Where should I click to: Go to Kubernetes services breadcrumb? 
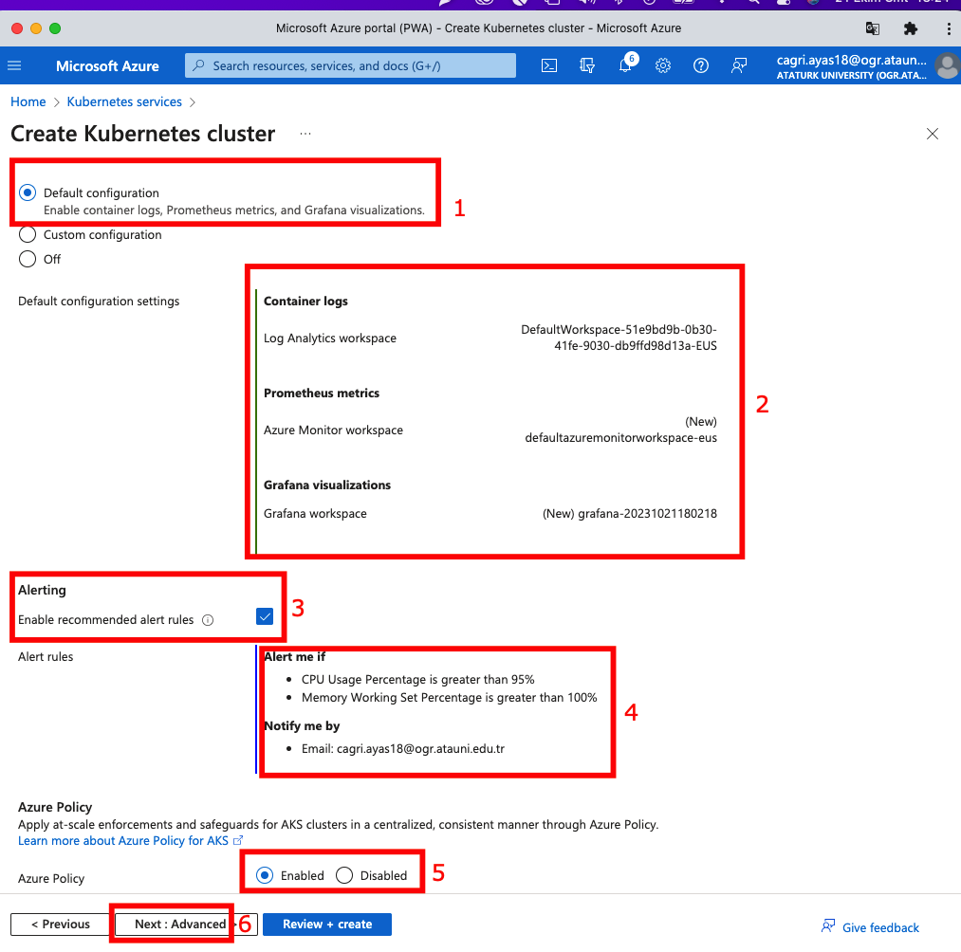[124, 101]
